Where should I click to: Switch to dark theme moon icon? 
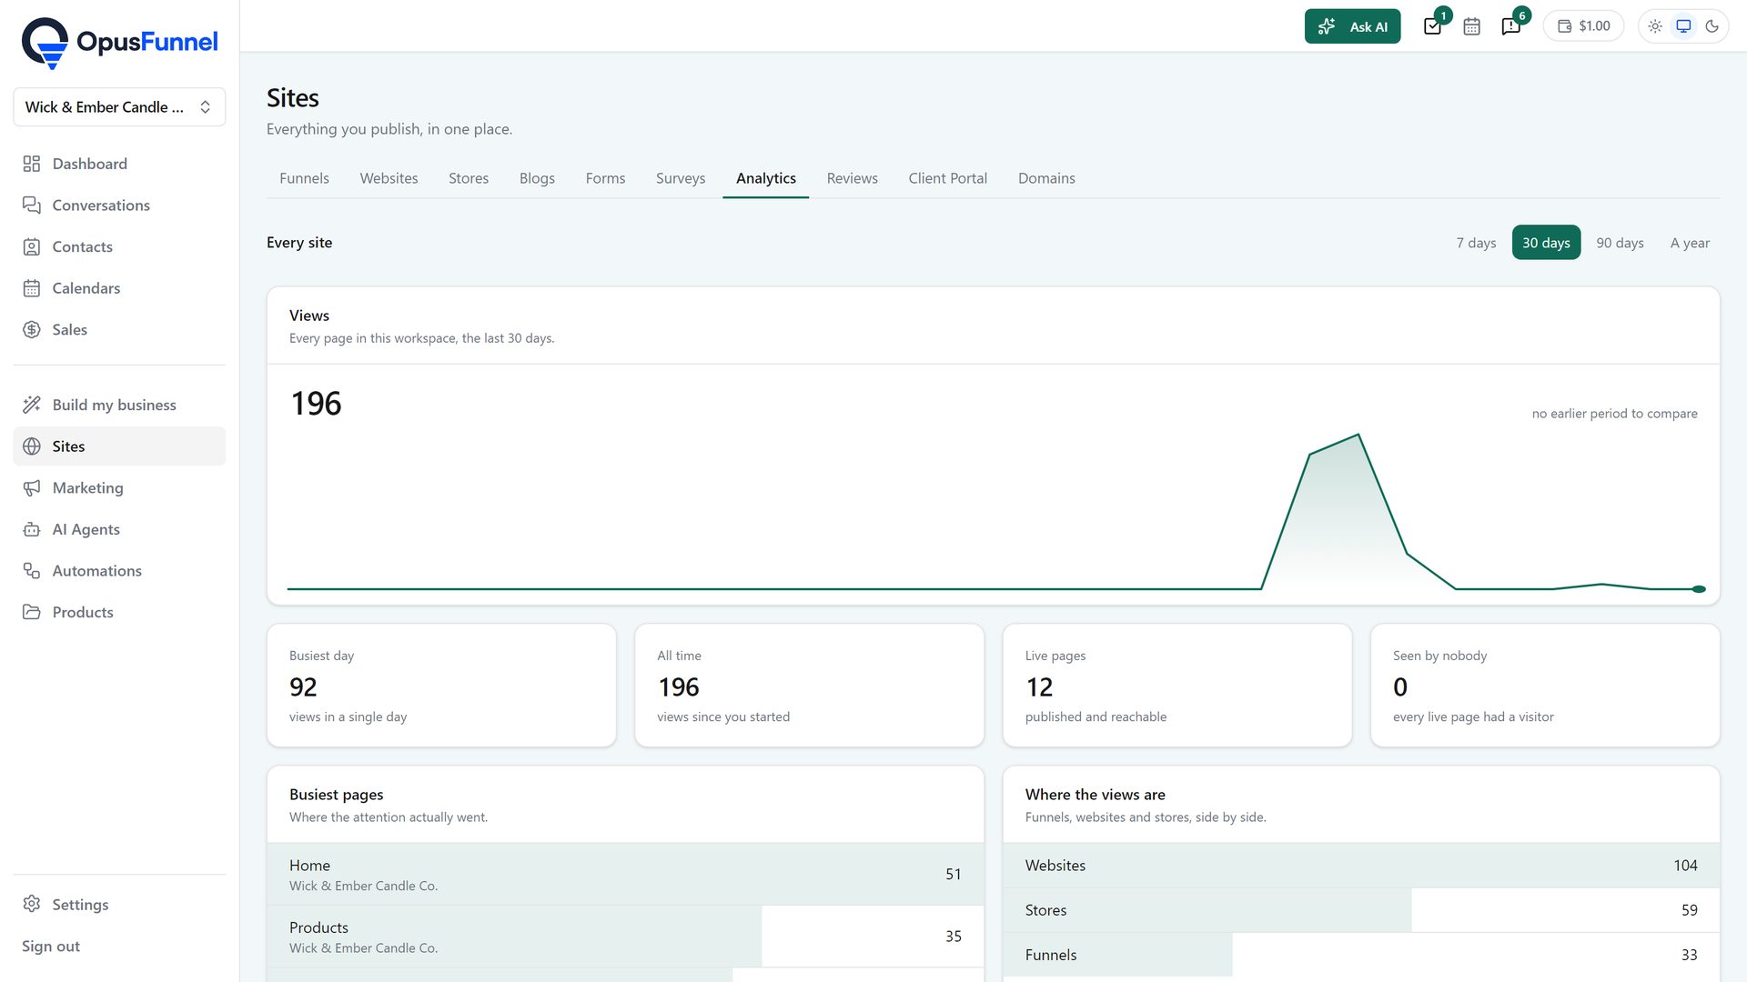pyautogui.click(x=1712, y=26)
